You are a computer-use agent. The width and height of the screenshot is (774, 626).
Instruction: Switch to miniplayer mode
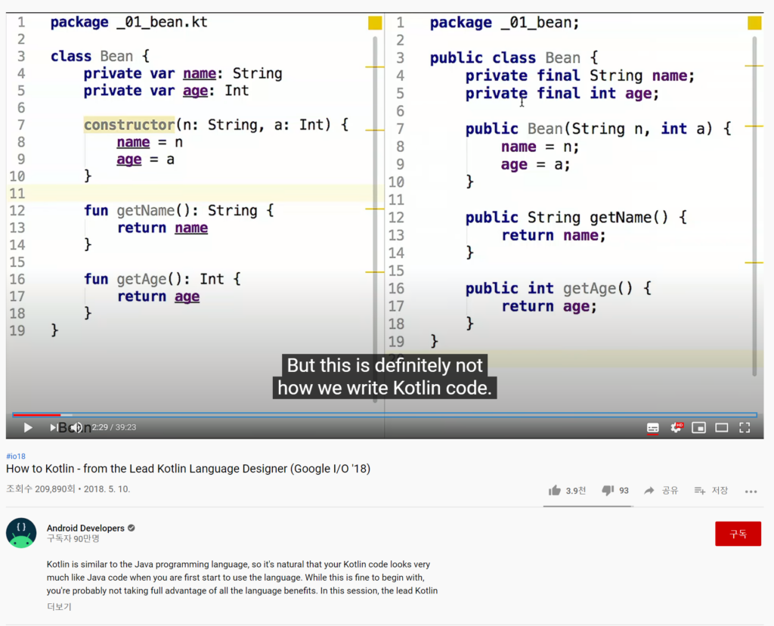point(699,428)
